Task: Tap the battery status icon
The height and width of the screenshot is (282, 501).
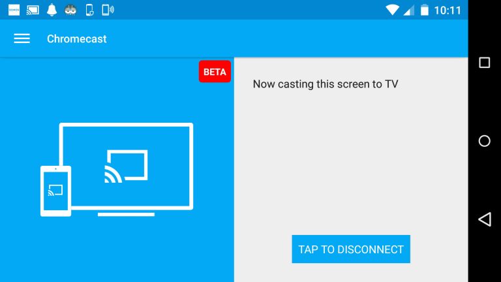Action: point(424,10)
